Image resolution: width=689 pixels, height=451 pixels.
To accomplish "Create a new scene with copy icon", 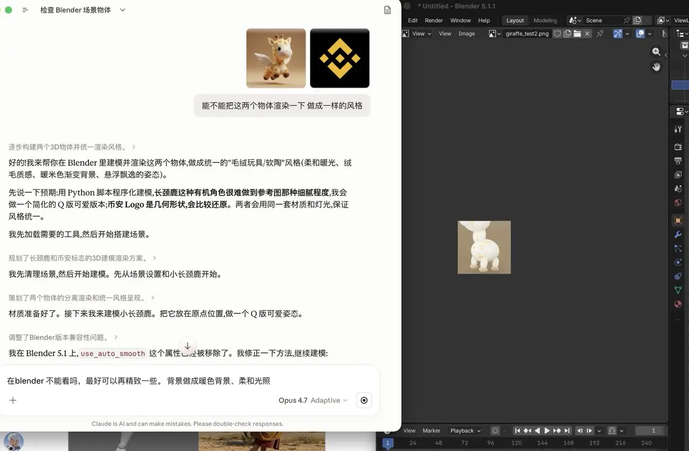I will pos(637,21).
